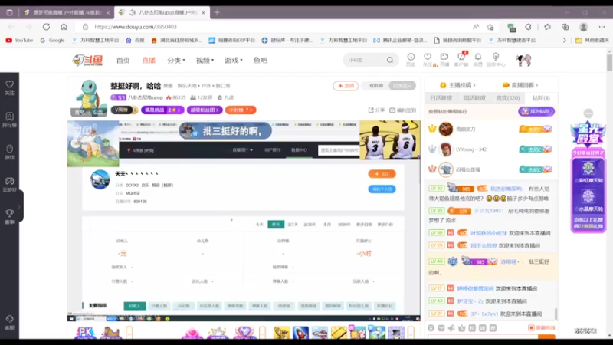
Task: Switch to the 日活跃度 tab
Action: [441, 98]
